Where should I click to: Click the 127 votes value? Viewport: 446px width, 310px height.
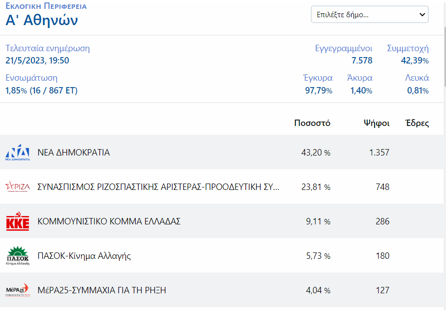tap(382, 290)
